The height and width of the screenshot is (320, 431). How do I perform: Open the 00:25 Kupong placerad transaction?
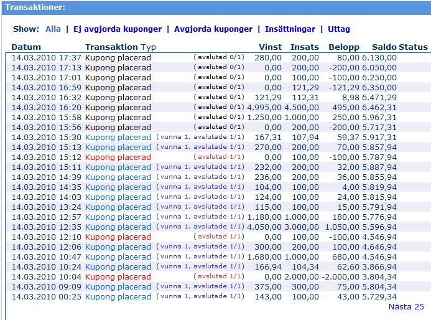pos(118,297)
